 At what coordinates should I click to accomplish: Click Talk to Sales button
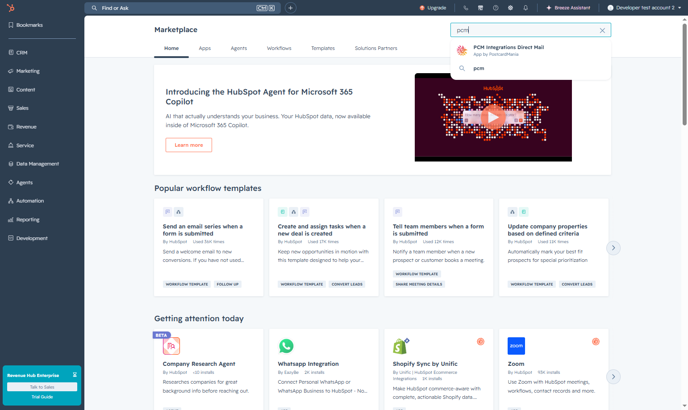point(42,387)
